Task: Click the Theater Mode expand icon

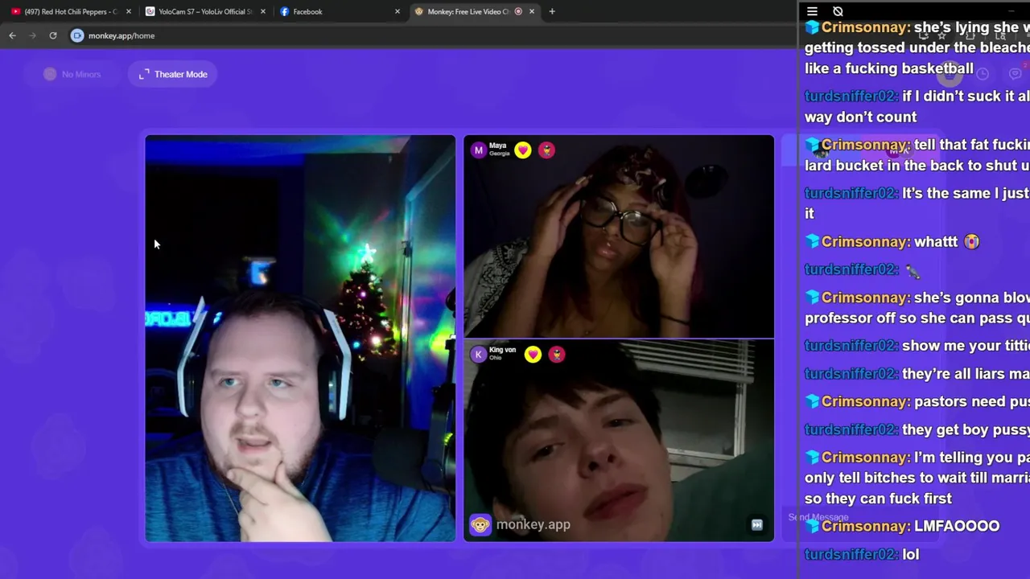Action: click(144, 74)
